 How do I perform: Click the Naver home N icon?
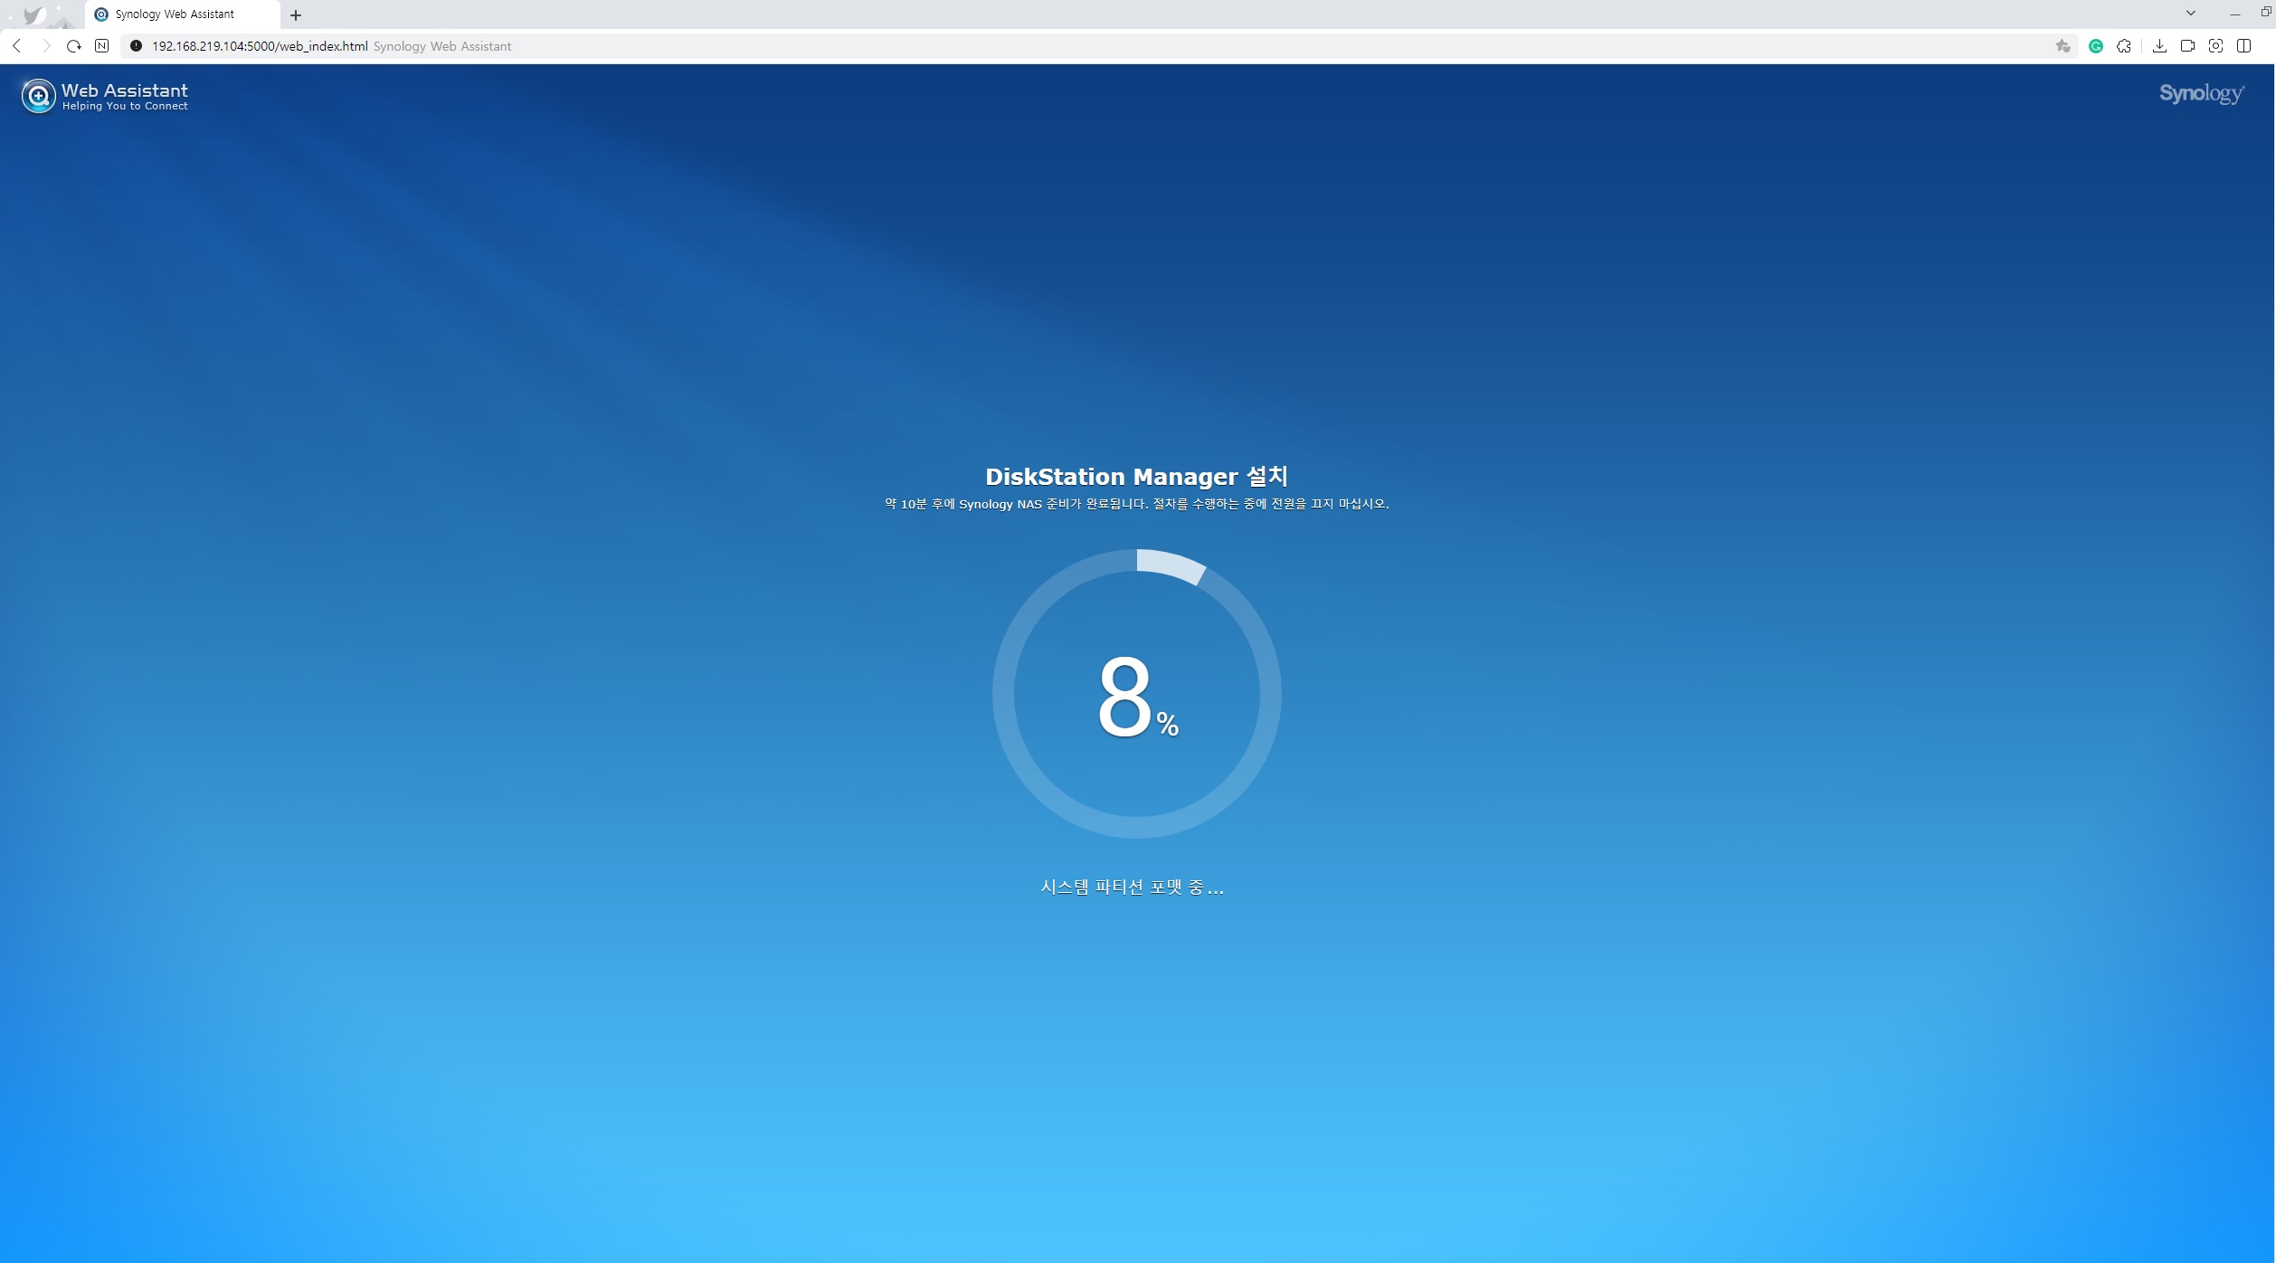click(102, 46)
